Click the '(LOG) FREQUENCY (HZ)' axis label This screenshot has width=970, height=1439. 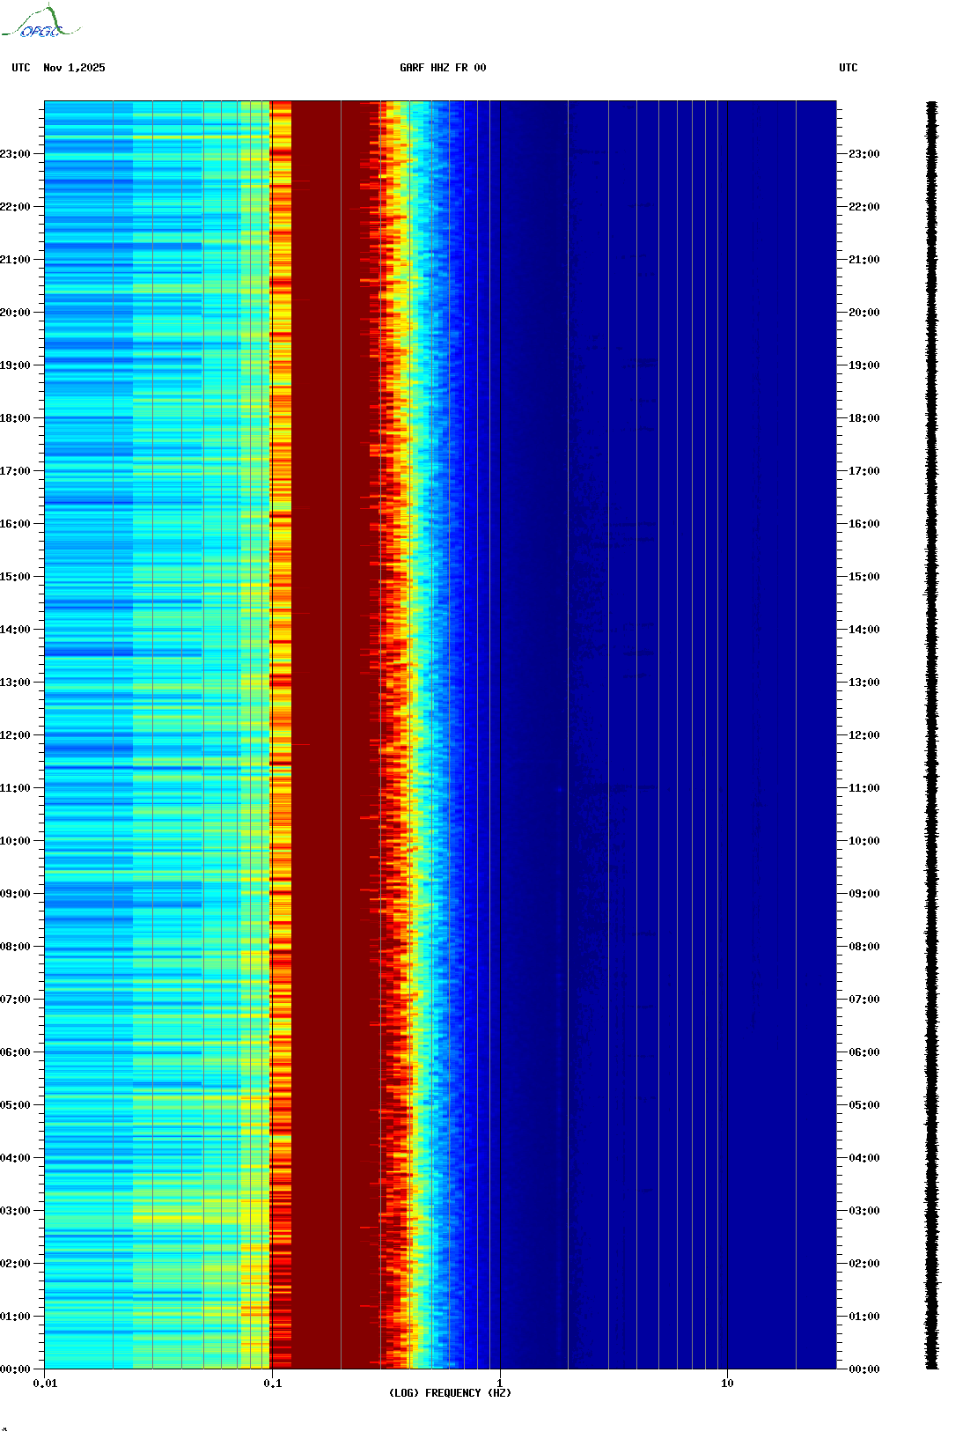[450, 1392]
